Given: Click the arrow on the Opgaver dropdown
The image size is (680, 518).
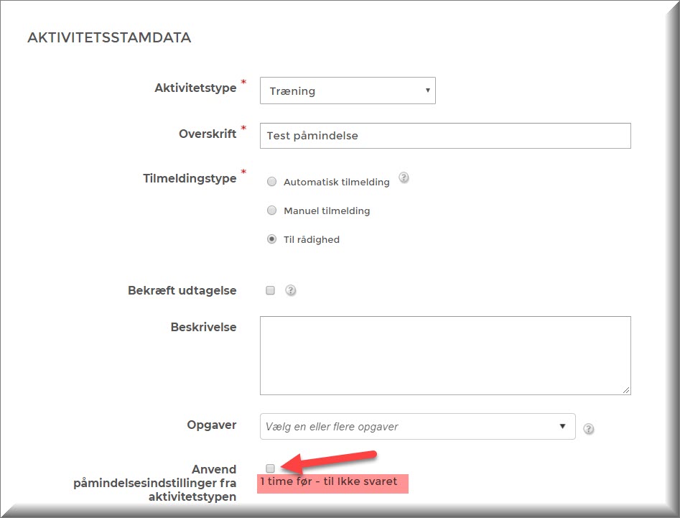Looking at the screenshot, I should click(x=562, y=426).
